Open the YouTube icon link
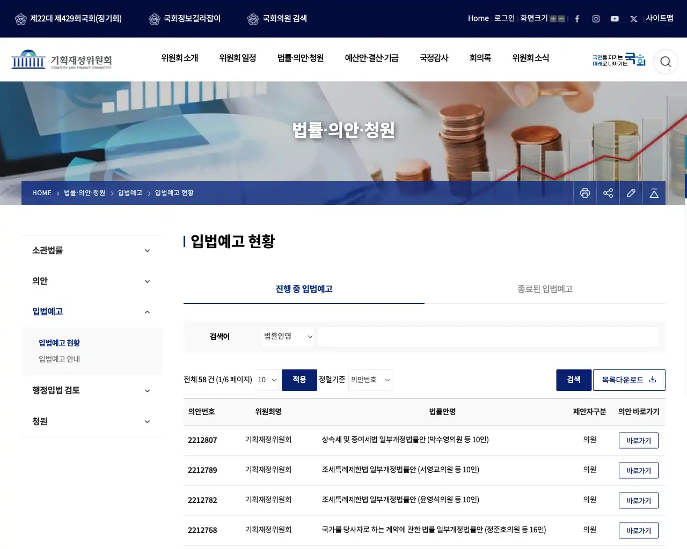The image size is (687, 549). [615, 19]
